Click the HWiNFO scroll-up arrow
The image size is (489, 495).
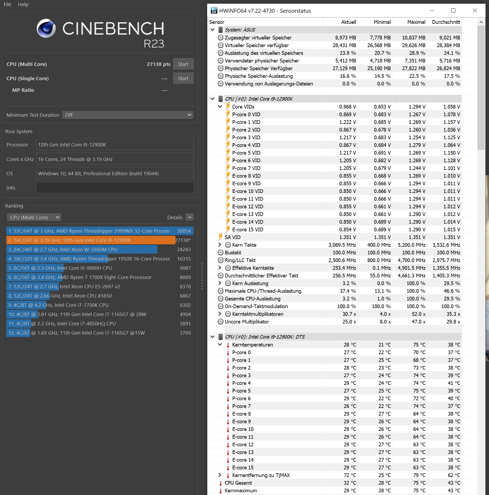[x=481, y=22]
